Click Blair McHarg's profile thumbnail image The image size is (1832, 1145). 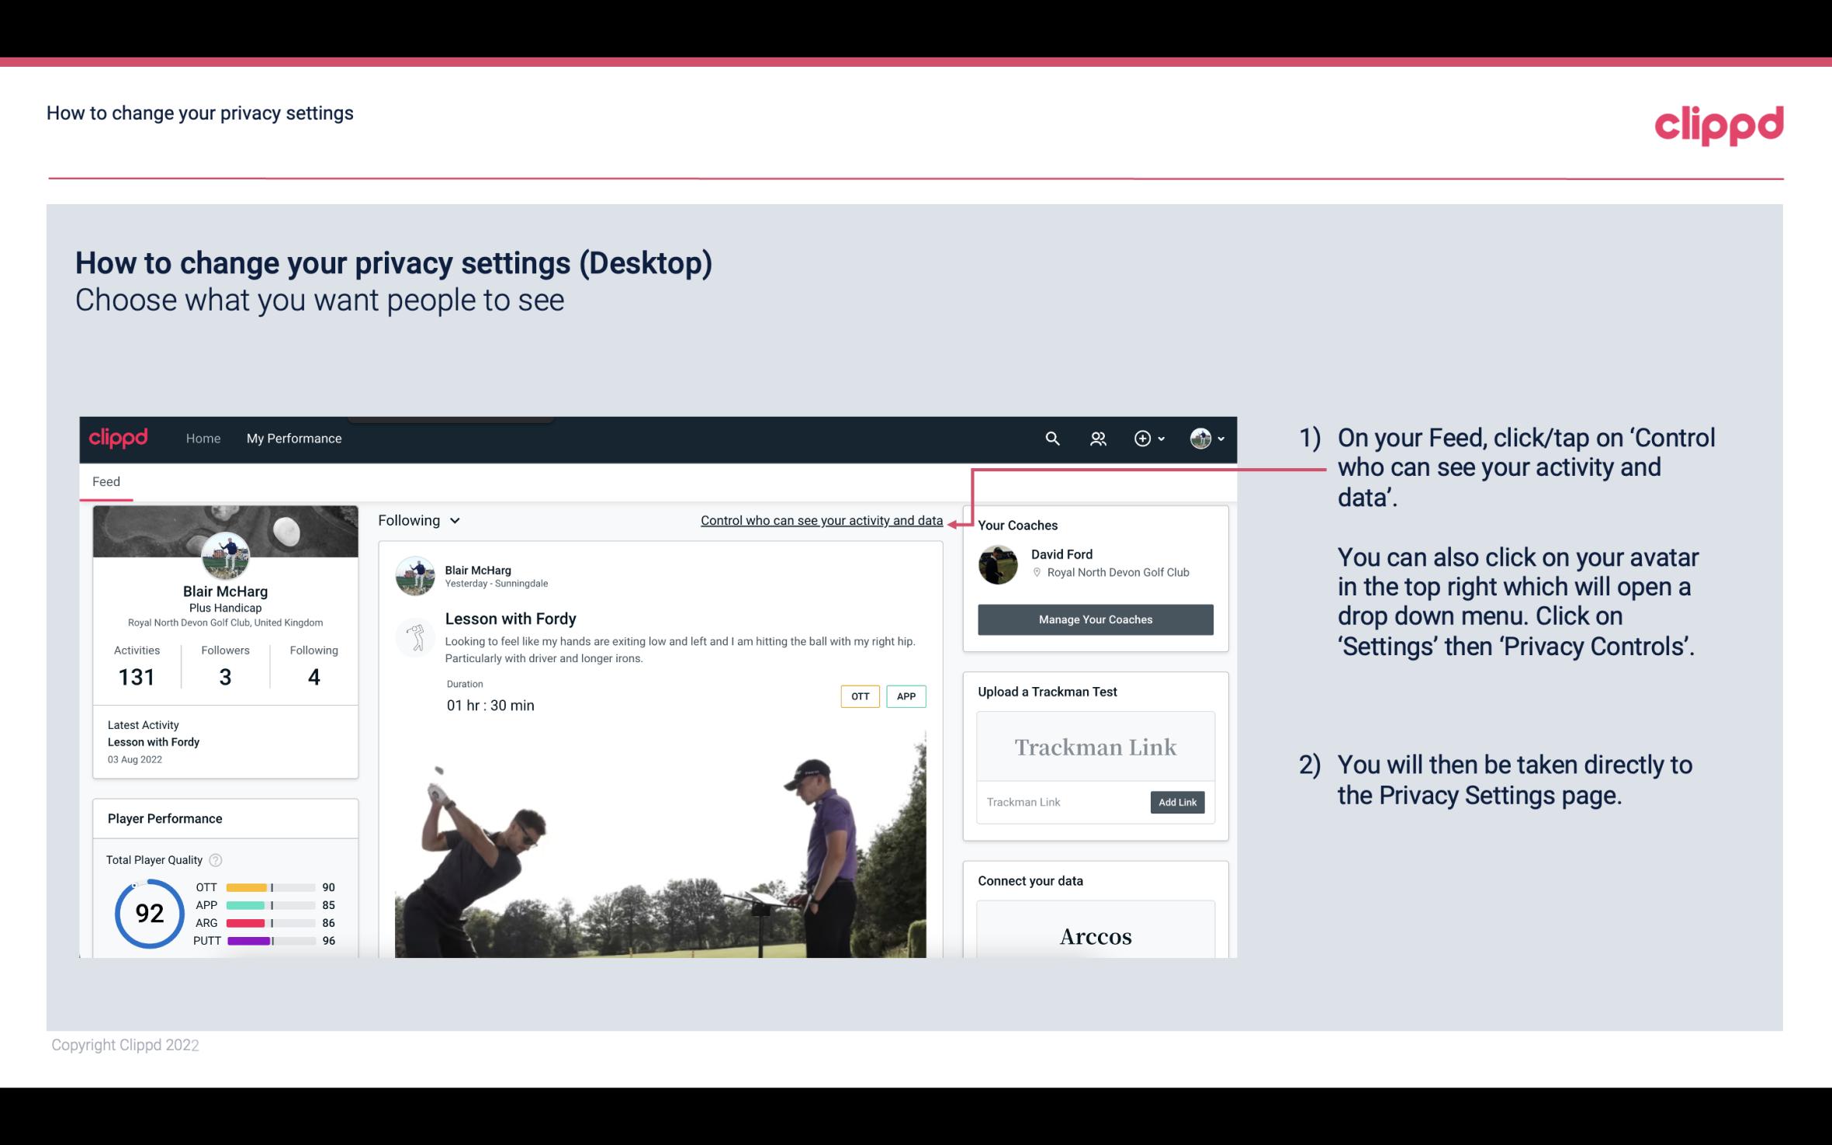pos(225,554)
